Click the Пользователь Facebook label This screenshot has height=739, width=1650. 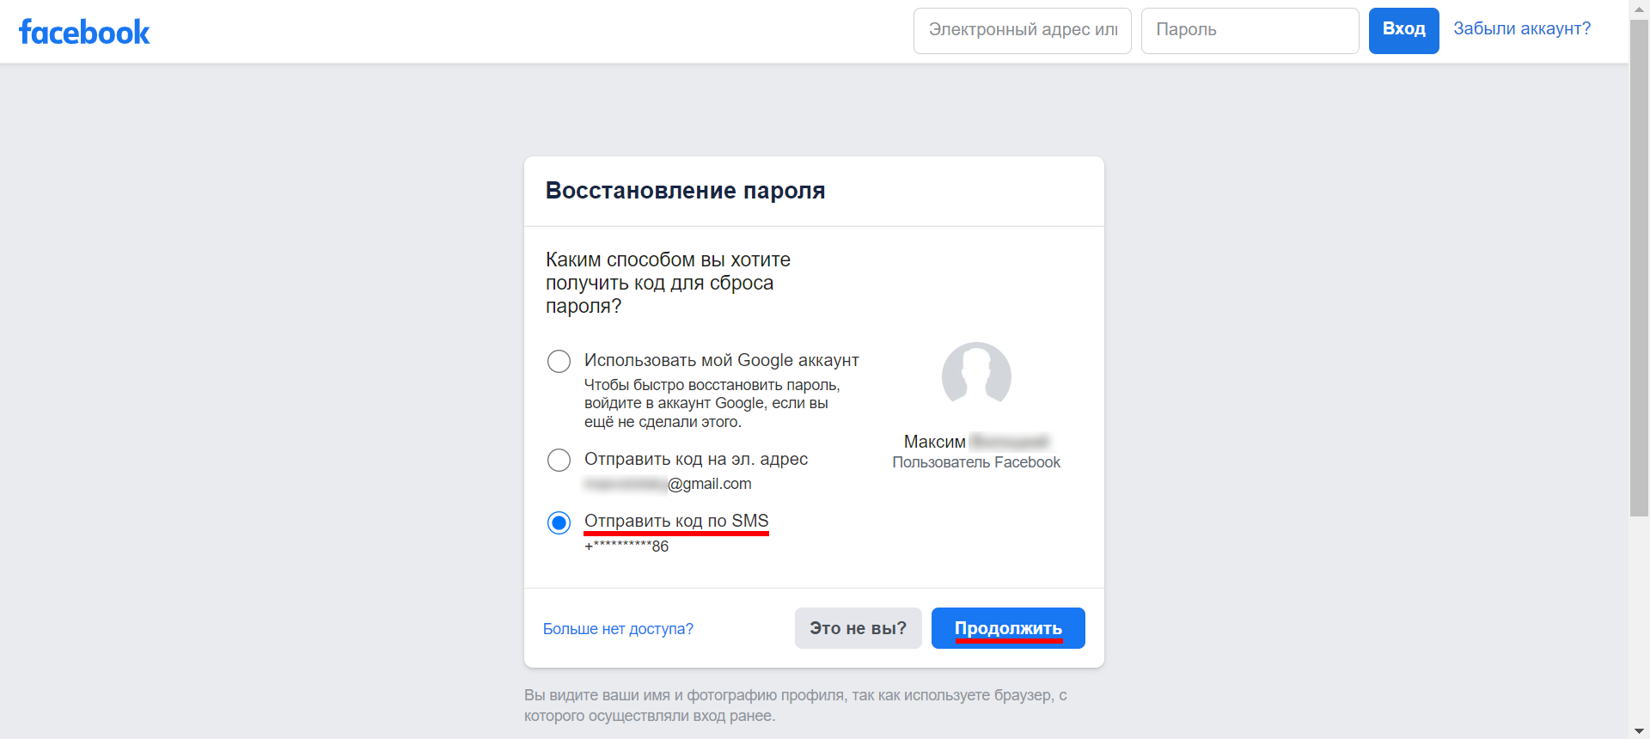(976, 462)
